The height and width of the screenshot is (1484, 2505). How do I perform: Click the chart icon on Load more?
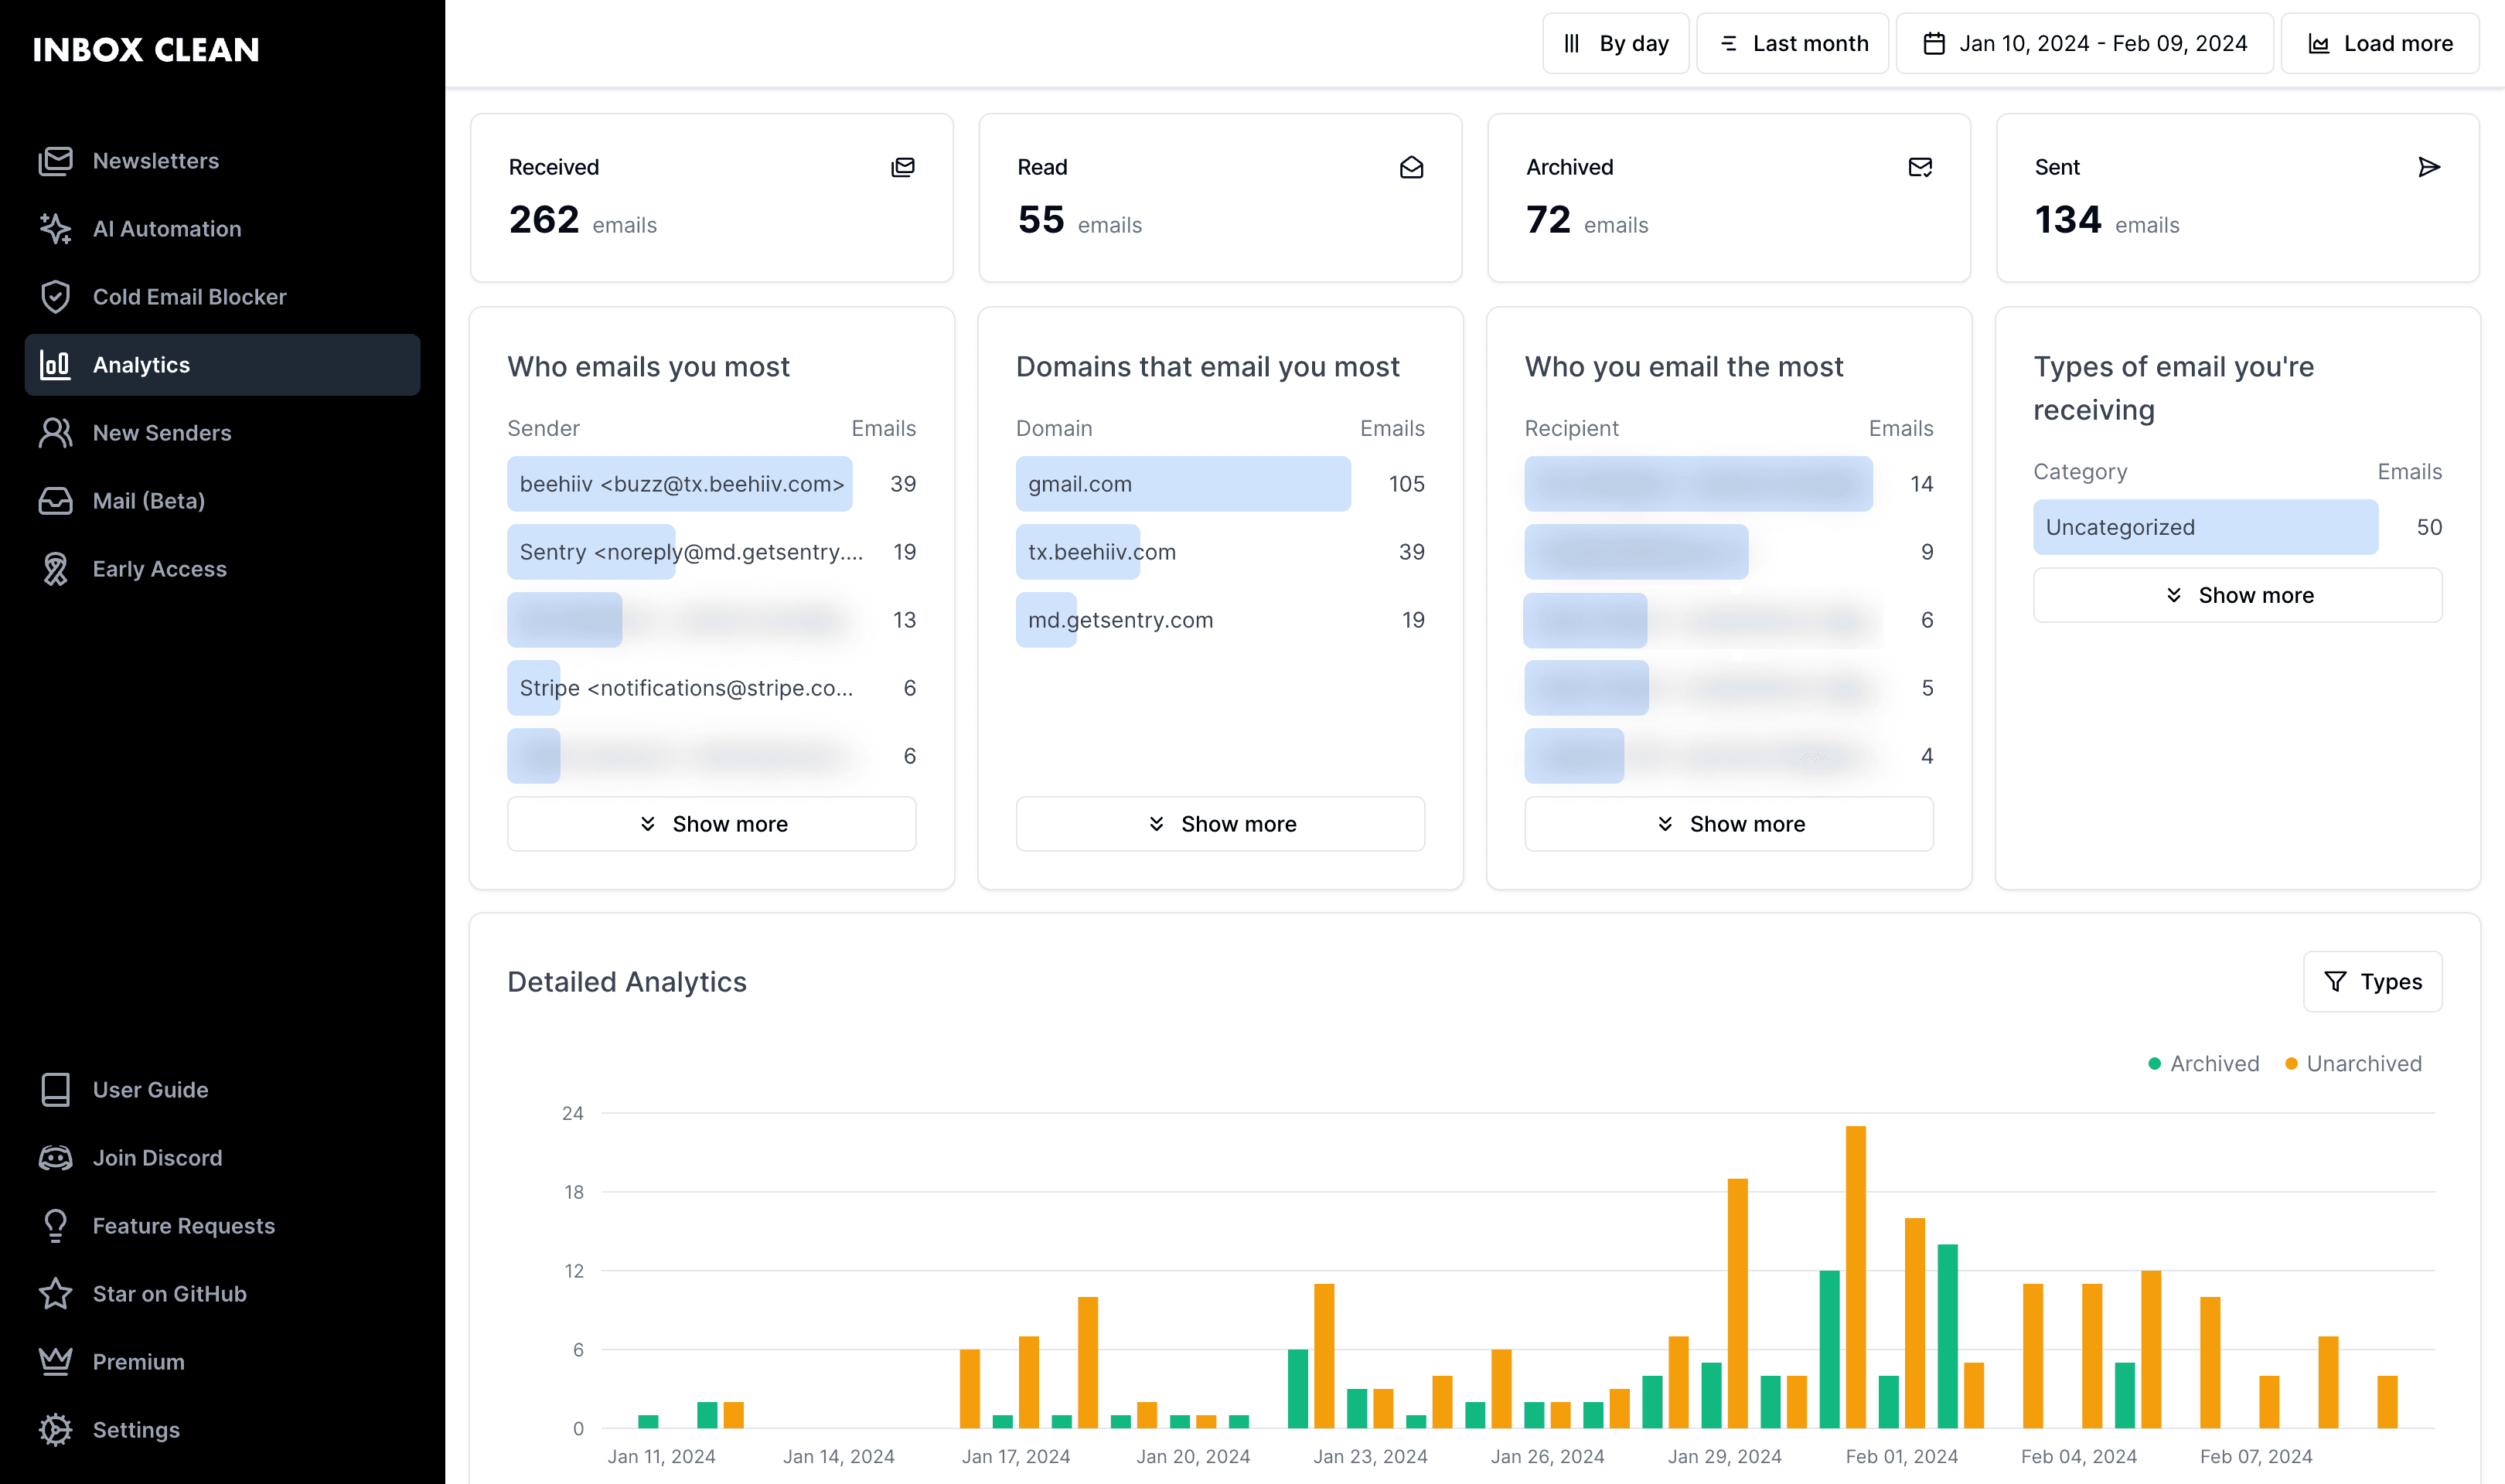(2319, 44)
